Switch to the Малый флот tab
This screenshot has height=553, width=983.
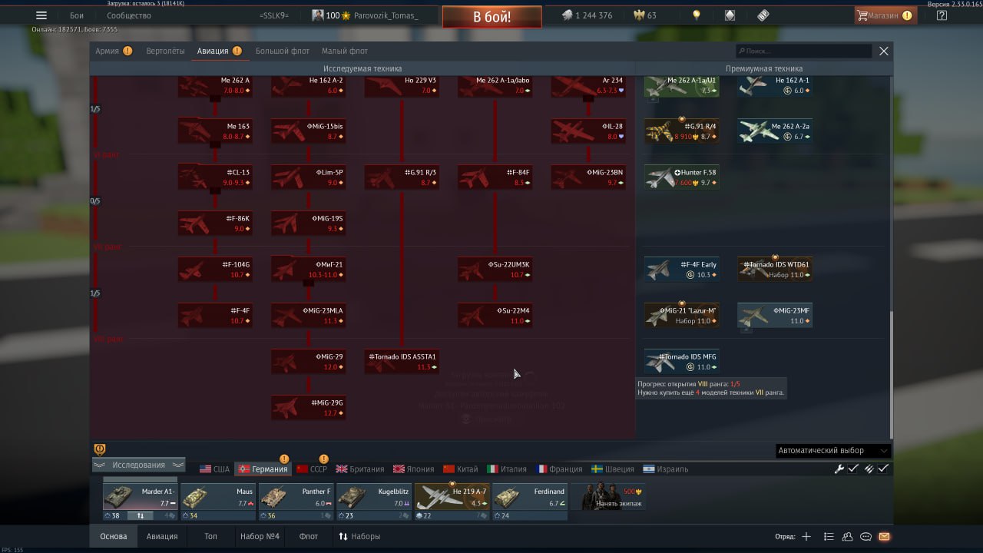(345, 51)
